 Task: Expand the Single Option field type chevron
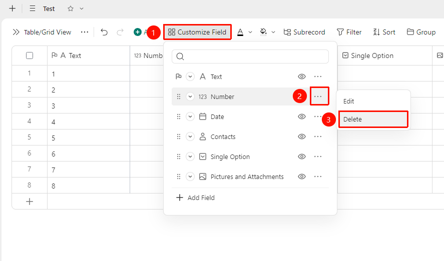190,156
